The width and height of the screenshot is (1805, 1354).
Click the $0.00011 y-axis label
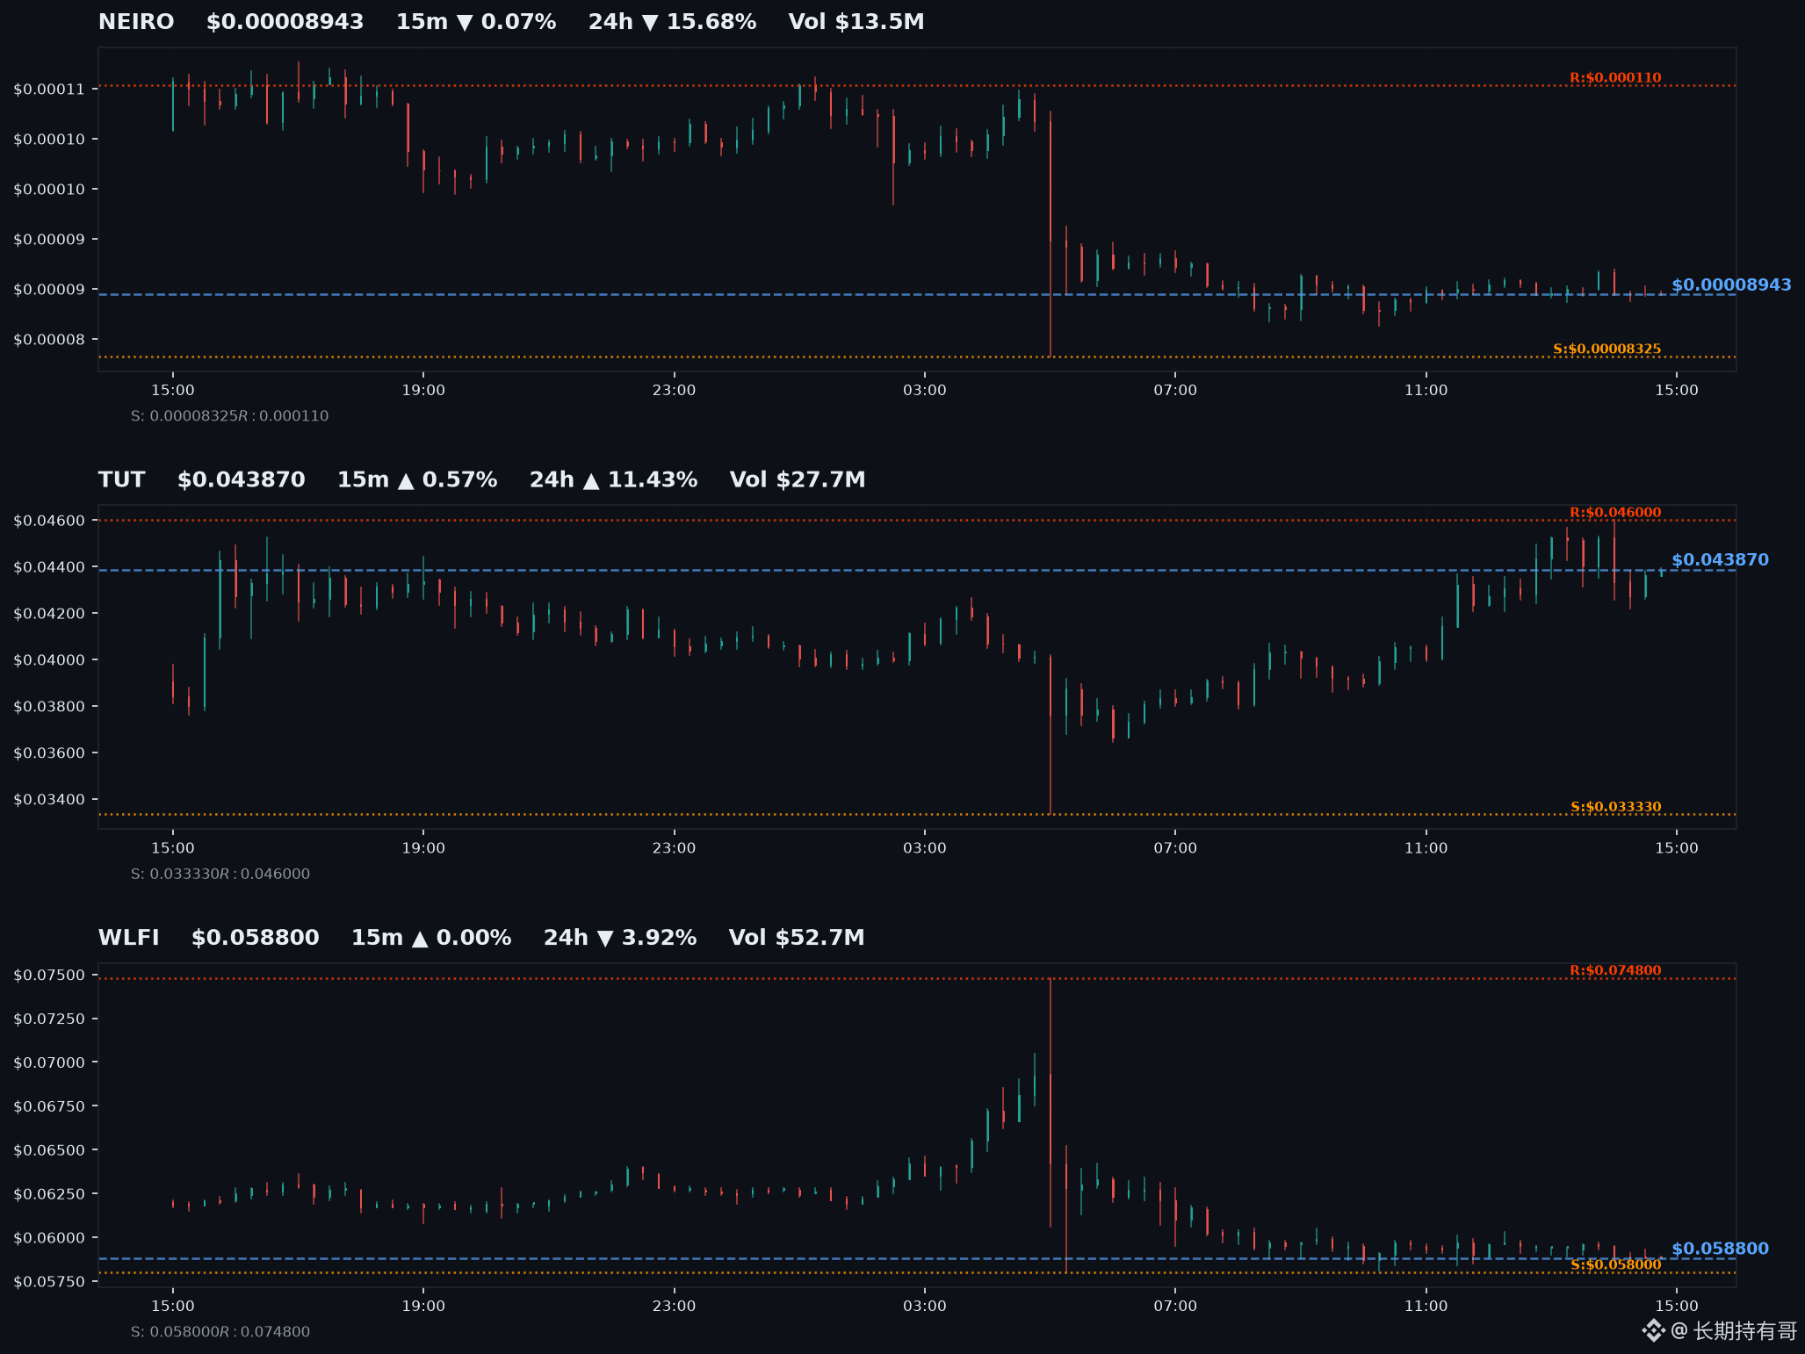(x=49, y=89)
